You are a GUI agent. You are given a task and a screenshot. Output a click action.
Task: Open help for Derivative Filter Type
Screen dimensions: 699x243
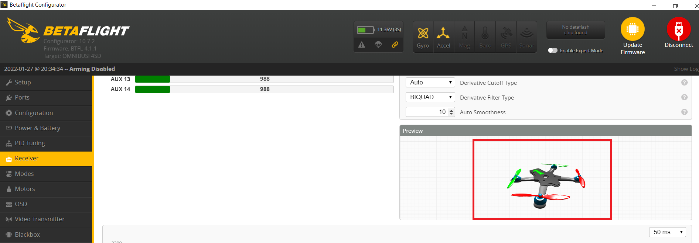684,97
